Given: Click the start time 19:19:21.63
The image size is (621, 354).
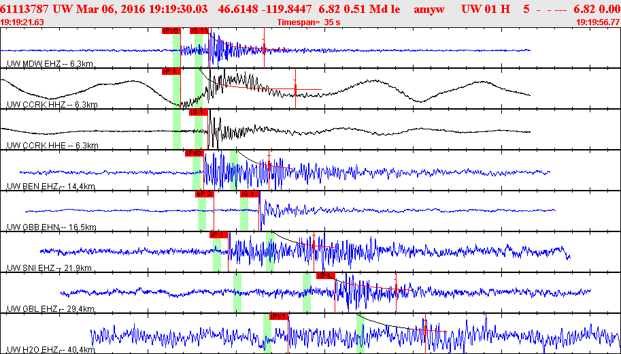Looking at the screenshot, I should (22, 22).
